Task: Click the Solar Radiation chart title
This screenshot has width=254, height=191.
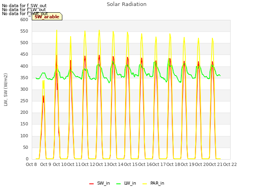Action: coord(127,4)
